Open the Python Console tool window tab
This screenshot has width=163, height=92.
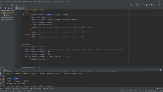coord(49,89)
